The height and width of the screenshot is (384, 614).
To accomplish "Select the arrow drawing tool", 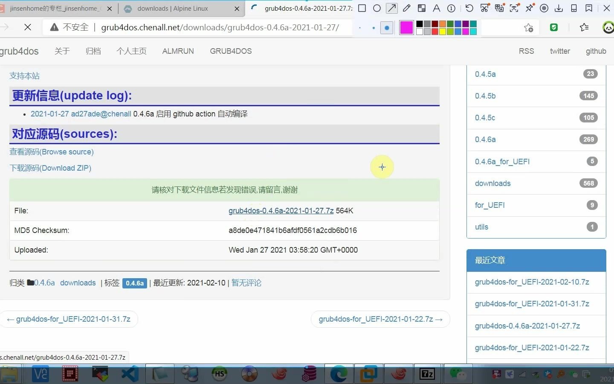I will click(x=391, y=8).
